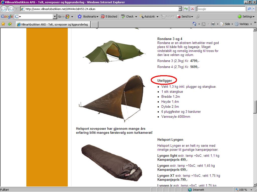Image resolution: width=257 pixels, height=192 pixels.
Task: Click the Go button in Google Toolbar
Action: tap(60, 16)
